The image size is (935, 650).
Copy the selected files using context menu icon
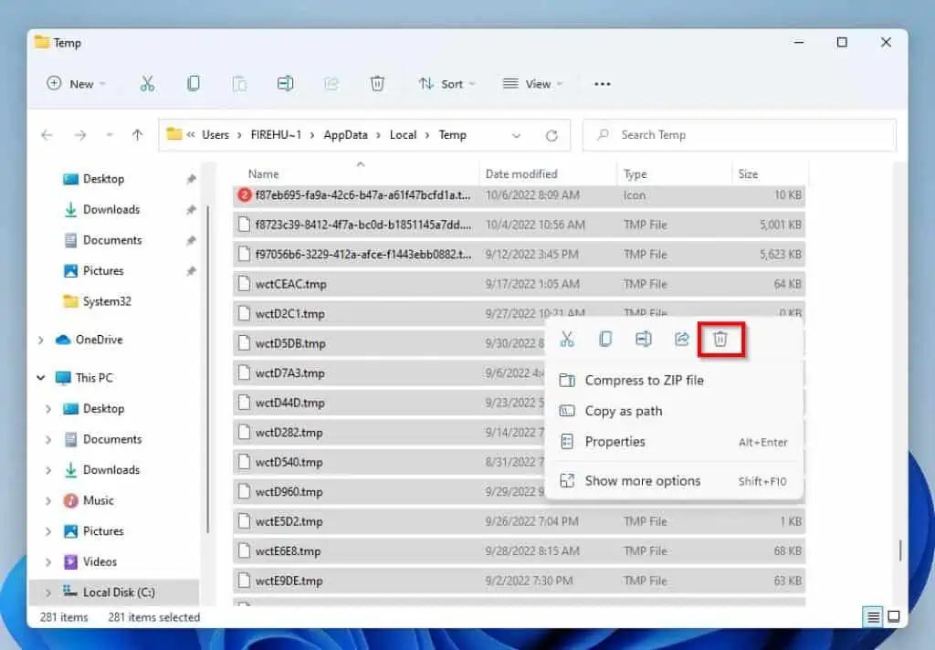(x=604, y=339)
